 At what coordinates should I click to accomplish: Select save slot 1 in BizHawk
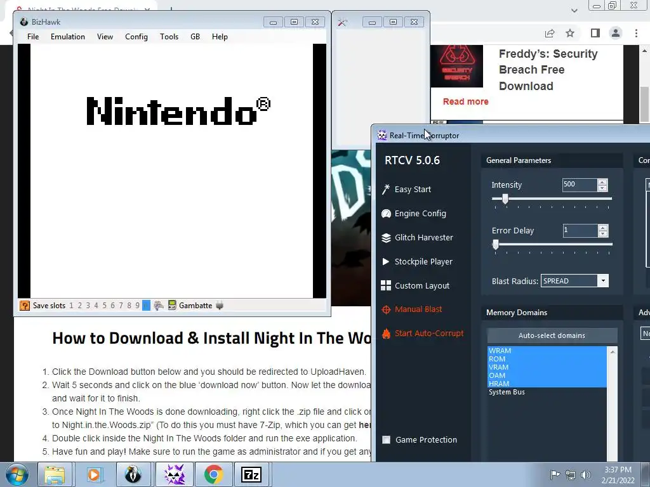tap(71, 306)
